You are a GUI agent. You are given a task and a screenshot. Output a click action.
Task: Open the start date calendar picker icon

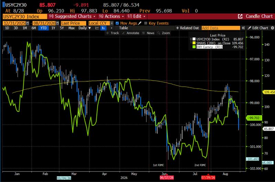click(27, 23)
